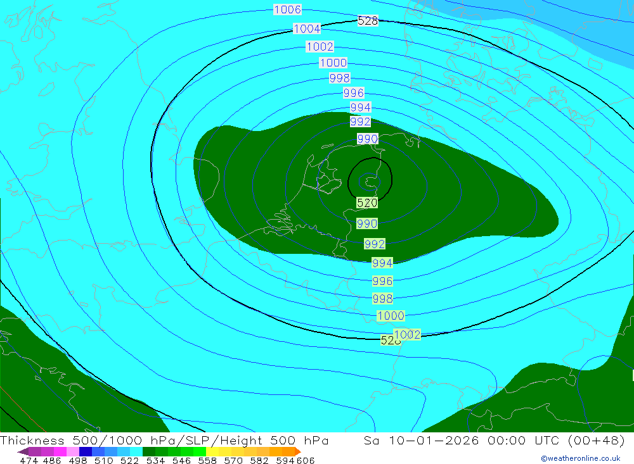
Task: Click the 582 legend value
Action: [259, 460]
